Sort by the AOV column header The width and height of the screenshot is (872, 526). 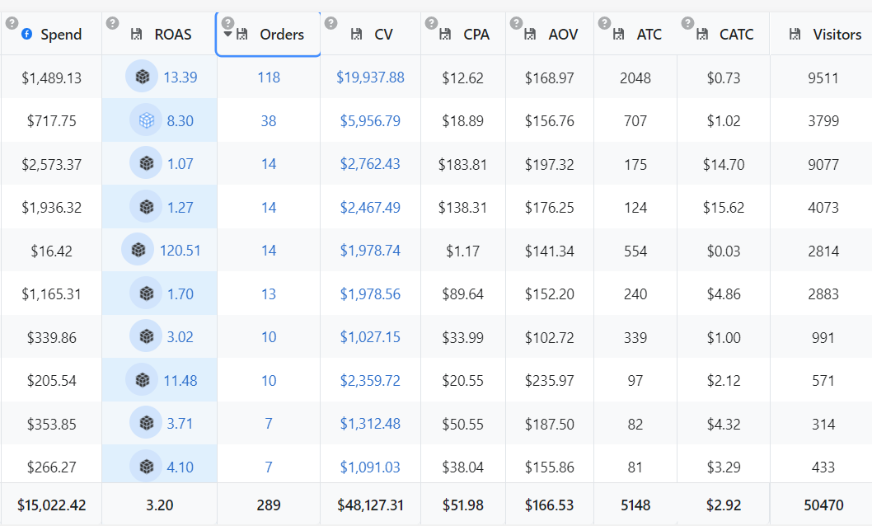click(563, 35)
